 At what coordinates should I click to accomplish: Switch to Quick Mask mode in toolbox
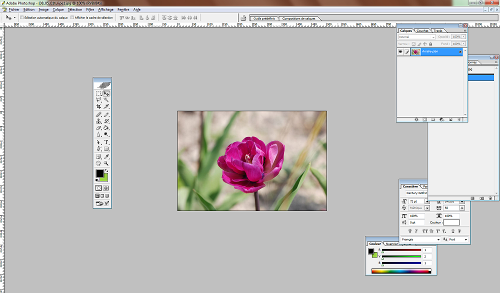point(106,188)
